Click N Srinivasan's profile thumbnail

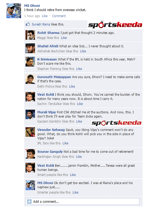[30, 62]
